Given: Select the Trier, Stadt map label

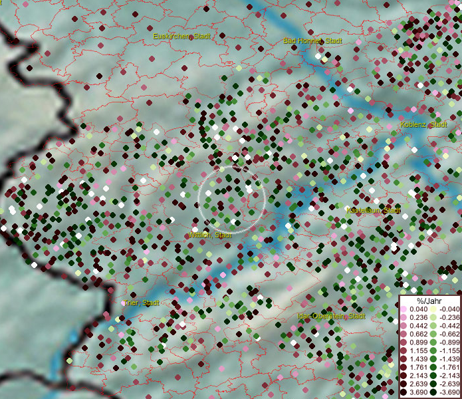Looking at the screenshot, I should click(142, 303).
